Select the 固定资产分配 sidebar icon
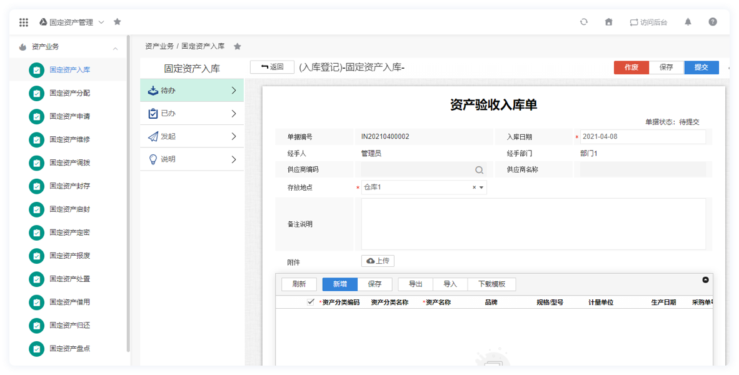 click(36, 93)
